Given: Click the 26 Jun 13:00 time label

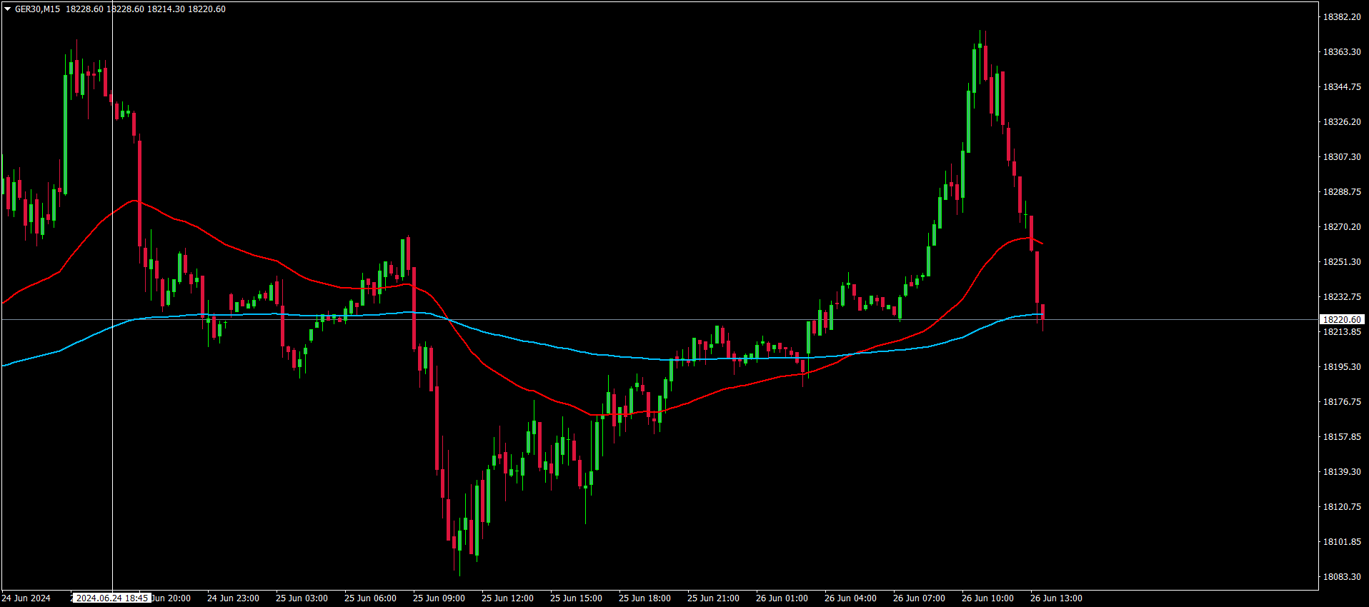Looking at the screenshot, I should (x=1056, y=598).
